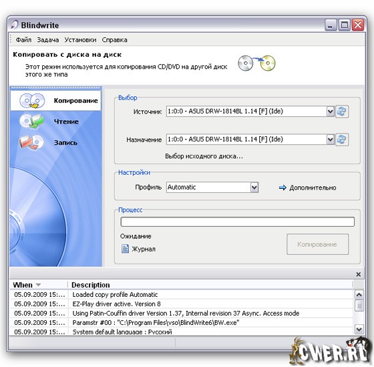Viewport: 374px width, 367px height.
Task: Click the log scrollbar up arrow
Action: pyautogui.click(x=359, y=295)
